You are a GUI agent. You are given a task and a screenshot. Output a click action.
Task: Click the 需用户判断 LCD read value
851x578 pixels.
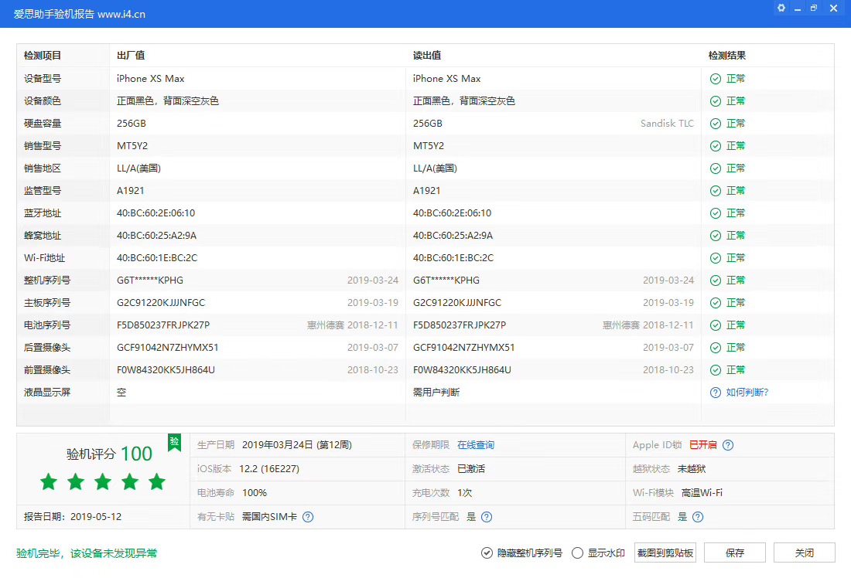[x=436, y=393]
